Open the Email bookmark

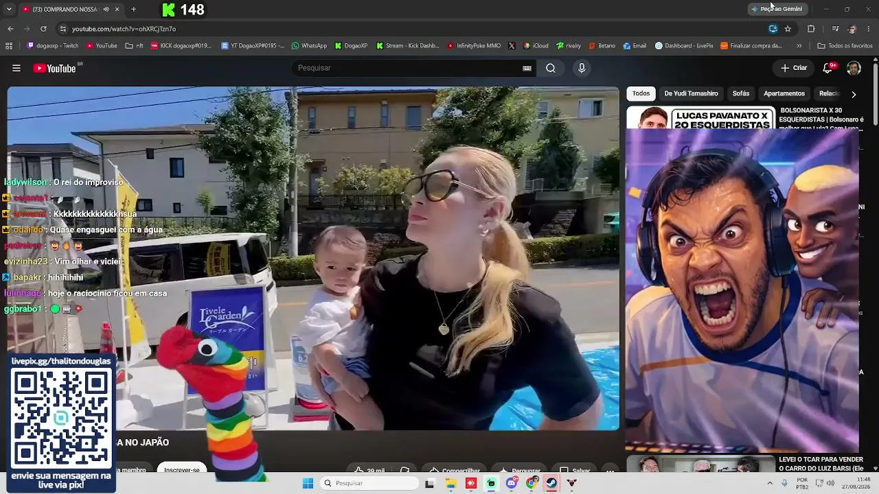click(635, 46)
